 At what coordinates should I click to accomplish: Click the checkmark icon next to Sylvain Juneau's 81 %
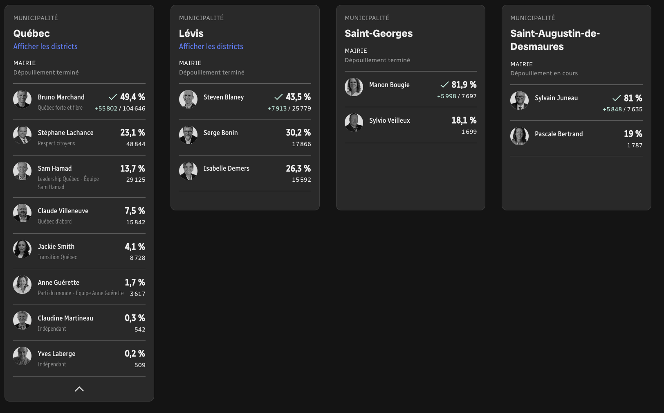pyautogui.click(x=617, y=98)
